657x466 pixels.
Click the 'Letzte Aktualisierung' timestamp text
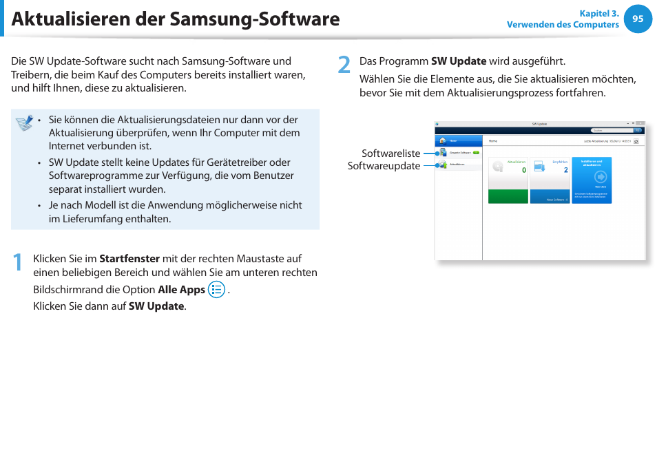tap(607, 142)
